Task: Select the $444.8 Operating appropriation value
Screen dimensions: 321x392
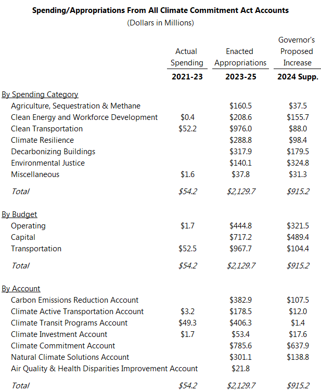Action: pos(240,226)
